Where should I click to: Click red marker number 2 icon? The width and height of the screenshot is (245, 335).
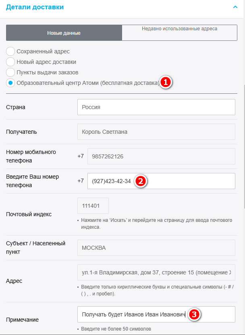(140, 181)
